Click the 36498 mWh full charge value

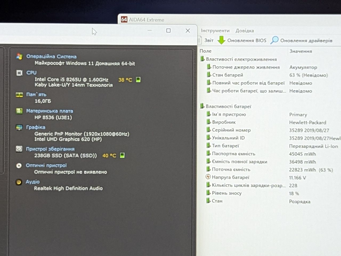[x=302, y=162]
